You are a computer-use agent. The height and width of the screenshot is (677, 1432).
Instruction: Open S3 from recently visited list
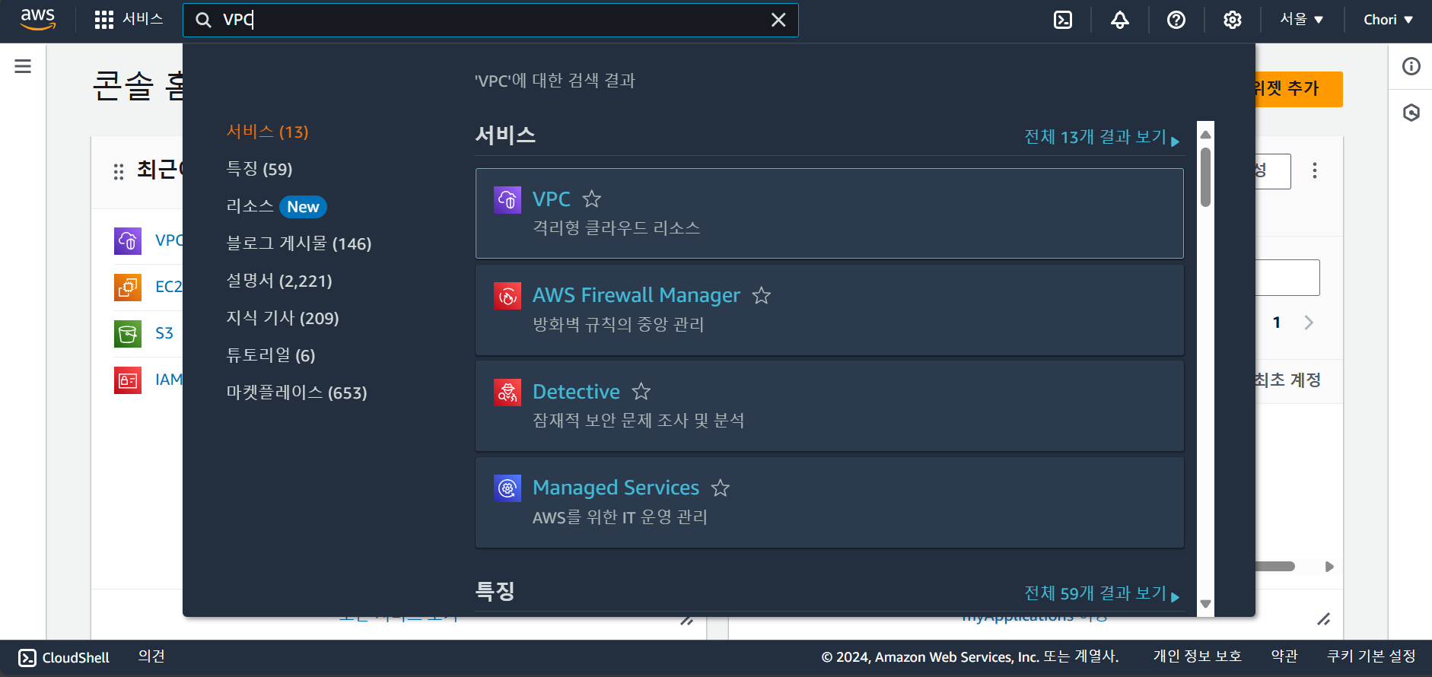tap(164, 333)
